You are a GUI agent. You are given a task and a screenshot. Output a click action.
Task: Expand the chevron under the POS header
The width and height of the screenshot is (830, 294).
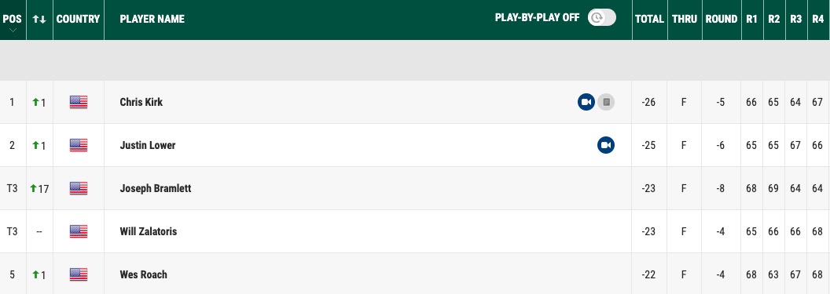tap(12, 31)
